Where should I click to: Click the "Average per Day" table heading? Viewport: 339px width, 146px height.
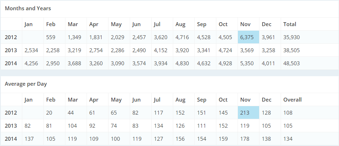coord(26,84)
